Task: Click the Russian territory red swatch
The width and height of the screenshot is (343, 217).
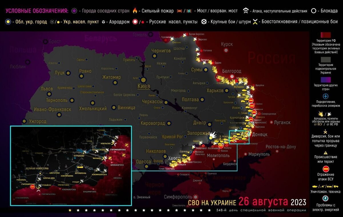Action: click(325, 35)
